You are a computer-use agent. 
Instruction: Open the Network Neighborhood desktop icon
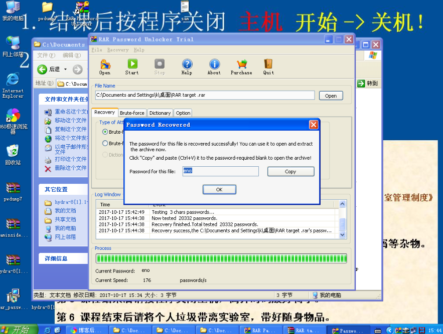tap(13, 47)
